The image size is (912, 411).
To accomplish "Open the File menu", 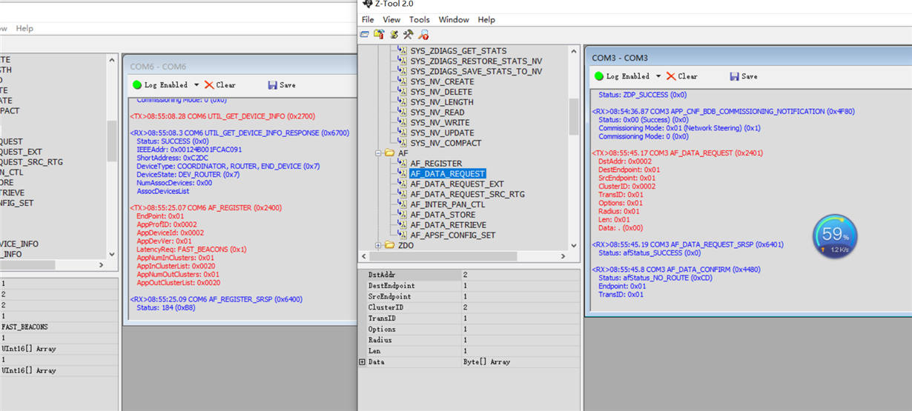I will point(368,19).
